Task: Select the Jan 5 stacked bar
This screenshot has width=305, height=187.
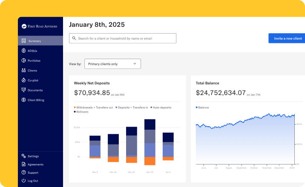Action: pos(168,147)
